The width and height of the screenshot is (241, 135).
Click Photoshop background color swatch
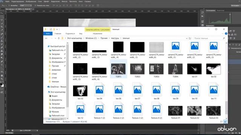pos(3,85)
